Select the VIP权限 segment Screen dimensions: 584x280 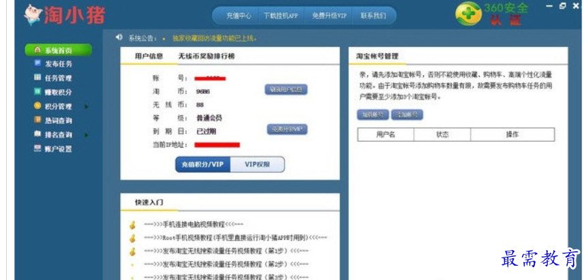pos(258,164)
